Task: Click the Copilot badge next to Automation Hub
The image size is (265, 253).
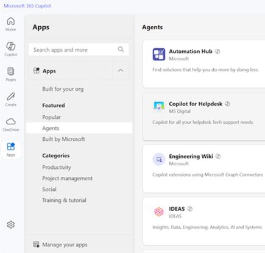Action: click(x=217, y=51)
